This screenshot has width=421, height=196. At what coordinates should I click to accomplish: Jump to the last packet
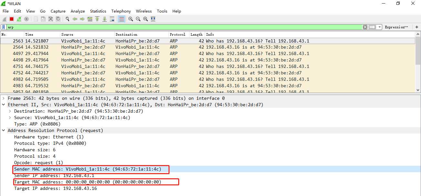105,19
